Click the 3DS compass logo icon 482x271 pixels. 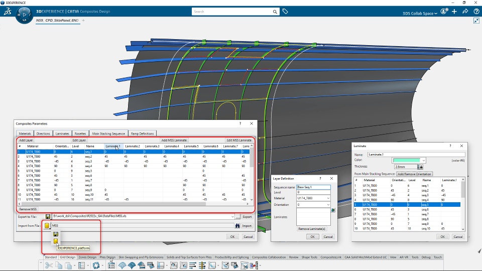[8, 12]
